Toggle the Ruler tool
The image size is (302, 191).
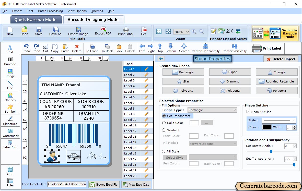10,182
